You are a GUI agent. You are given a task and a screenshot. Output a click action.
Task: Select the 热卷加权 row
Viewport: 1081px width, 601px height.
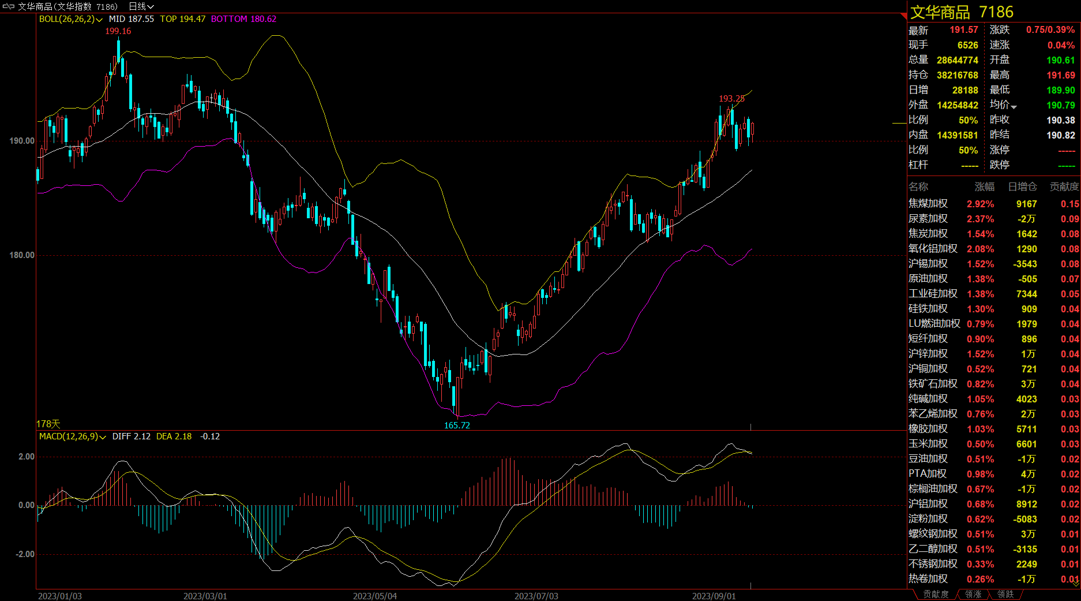click(994, 579)
